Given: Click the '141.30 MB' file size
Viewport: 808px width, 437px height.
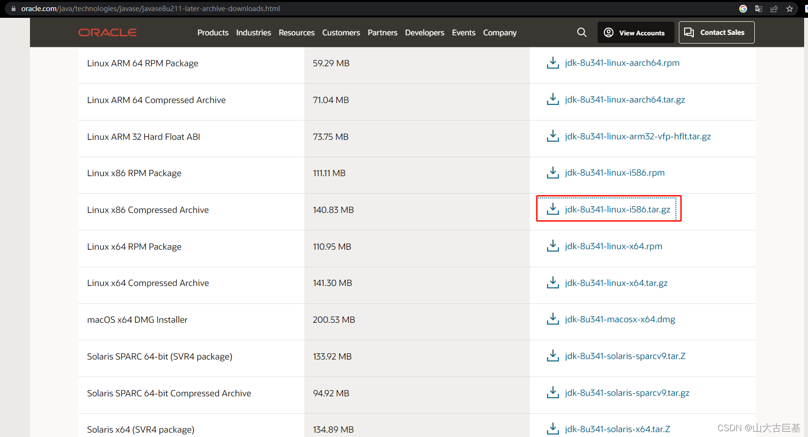Looking at the screenshot, I should pos(332,283).
